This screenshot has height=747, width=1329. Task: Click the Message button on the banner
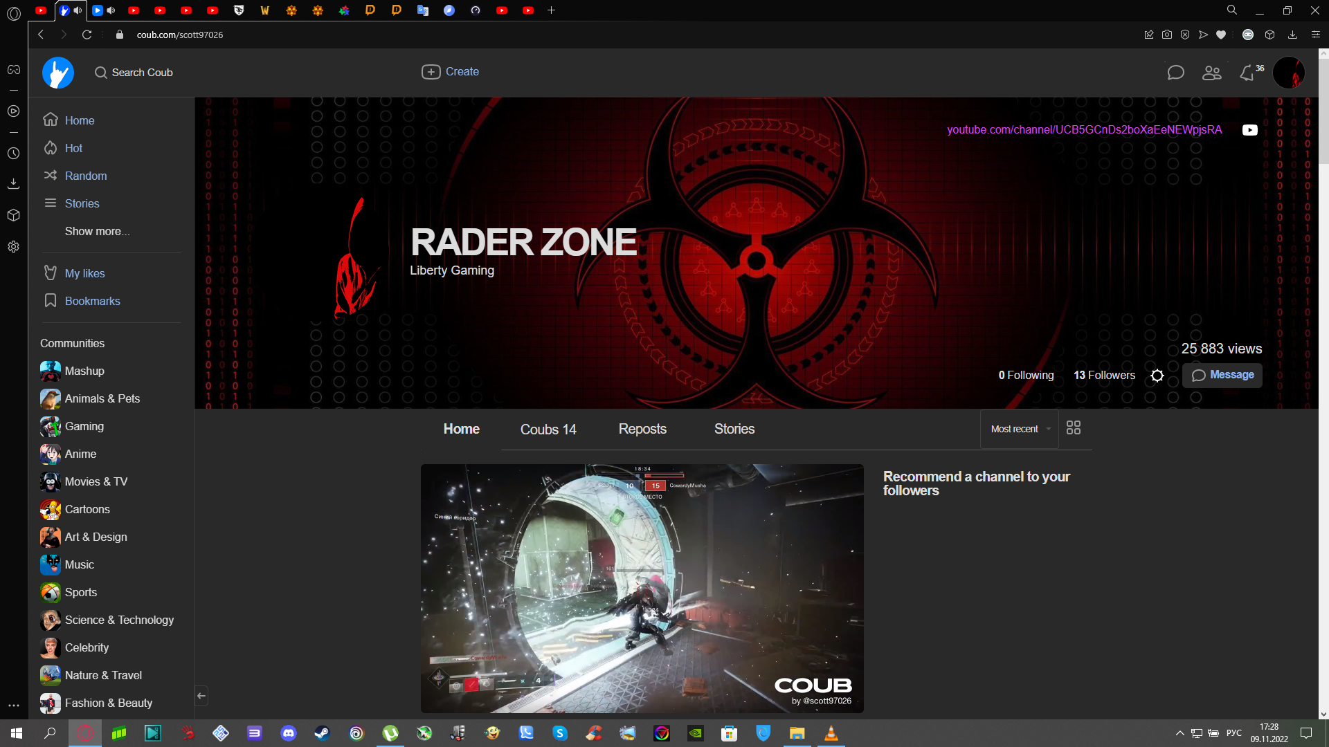pos(1222,376)
